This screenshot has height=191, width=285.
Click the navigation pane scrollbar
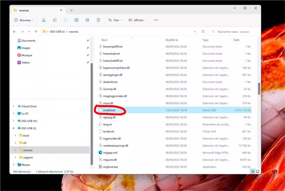(92, 114)
